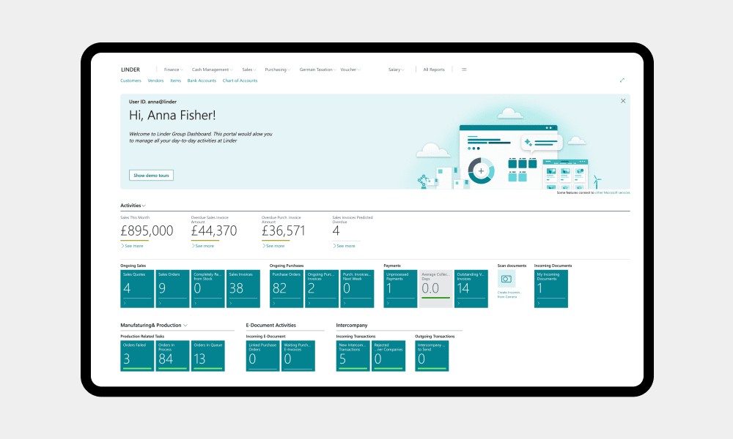
Task: Follow the other Microsoft services link
Action: point(612,192)
